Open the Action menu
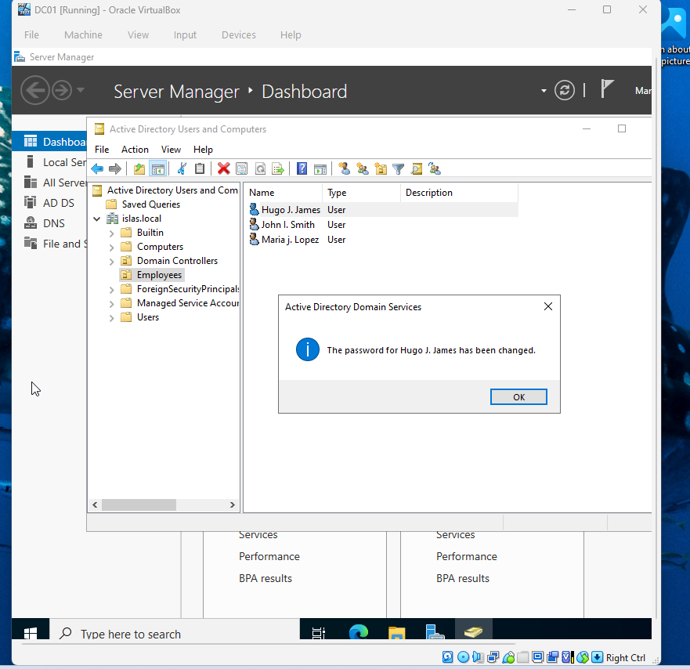The width and height of the screenshot is (690, 669). coord(135,149)
